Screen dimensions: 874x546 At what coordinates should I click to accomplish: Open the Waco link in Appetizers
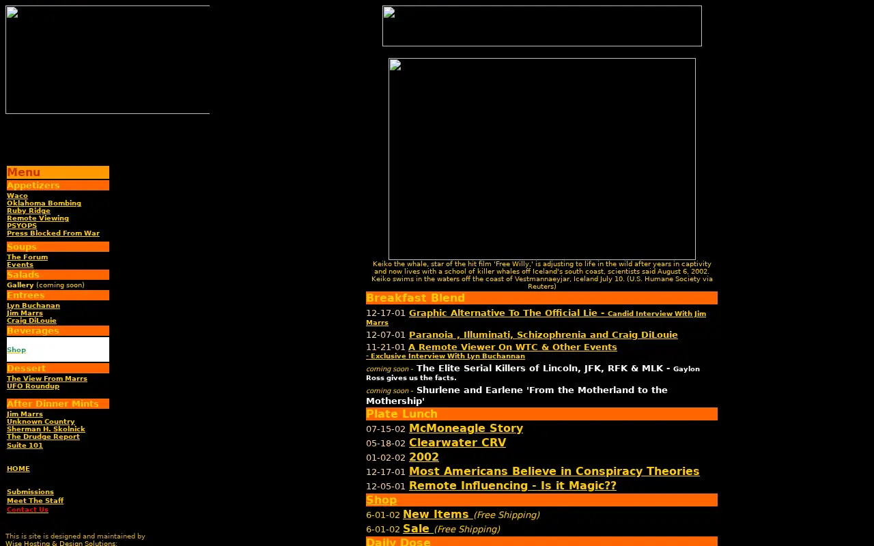click(x=17, y=196)
